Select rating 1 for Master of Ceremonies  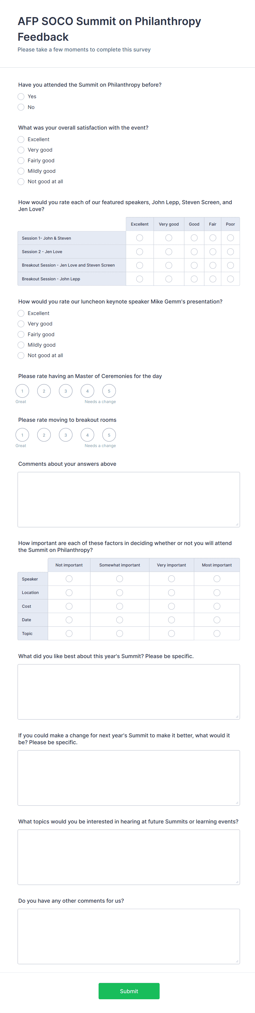coord(22,391)
